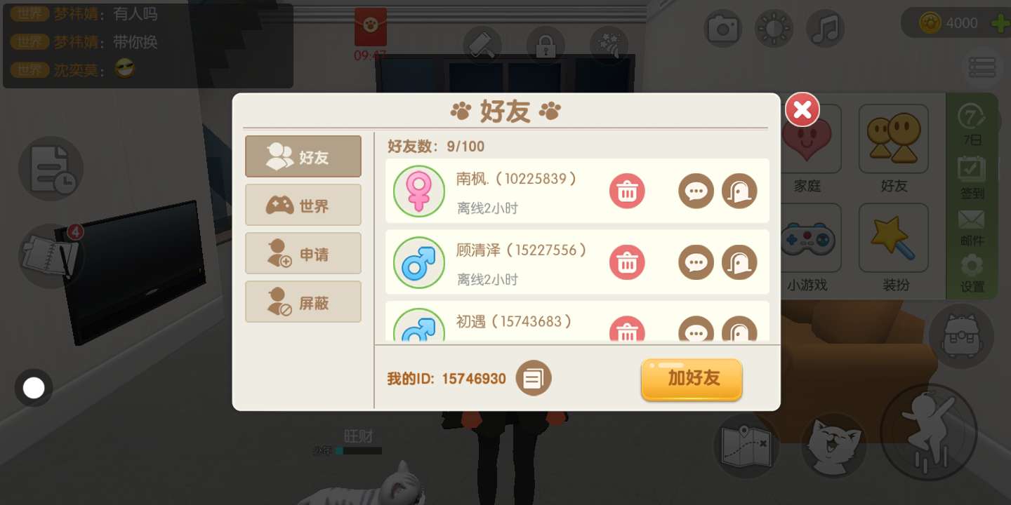Open the camera screenshot tool
Image resolution: width=1011 pixels, height=505 pixels.
(x=723, y=29)
